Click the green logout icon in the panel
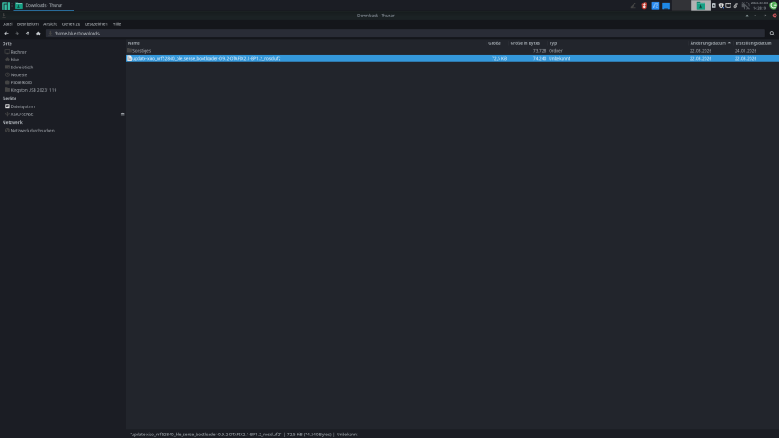Image resolution: width=779 pixels, height=438 pixels. pos(773,5)
